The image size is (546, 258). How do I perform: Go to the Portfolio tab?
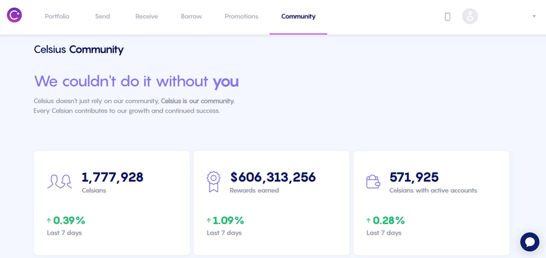(57, 16)
